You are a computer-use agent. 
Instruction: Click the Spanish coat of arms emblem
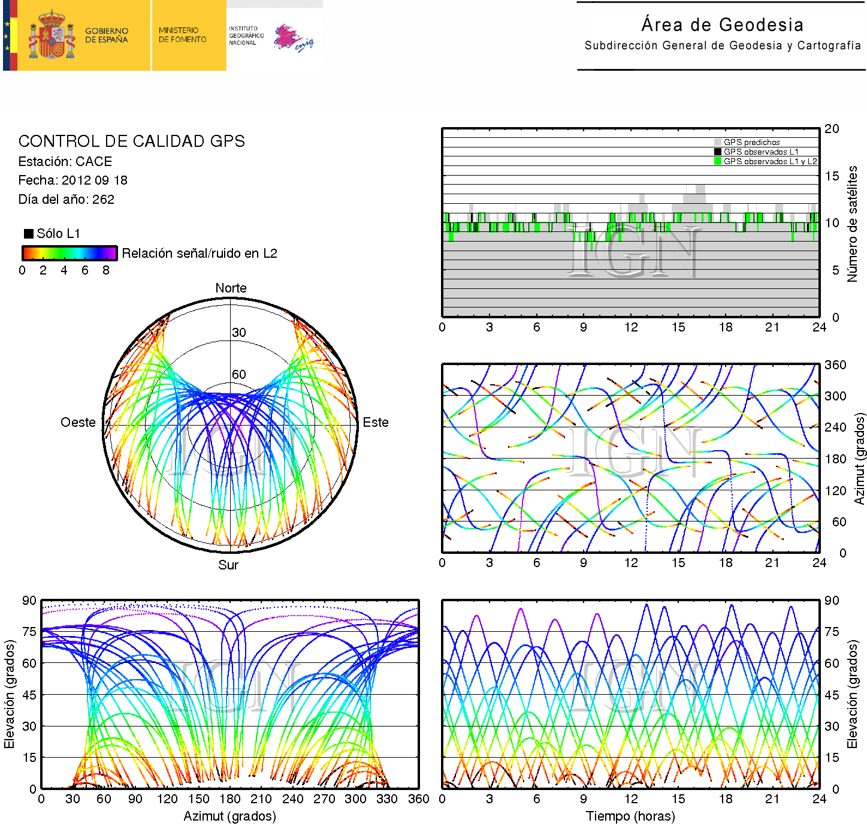pos(52,35)
